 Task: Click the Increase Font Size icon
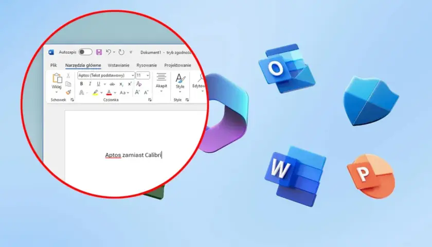coord(137,92)
